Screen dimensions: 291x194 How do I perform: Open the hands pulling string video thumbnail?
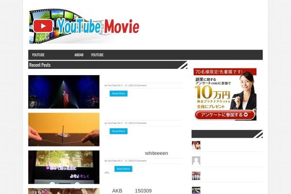coord(64,129)
